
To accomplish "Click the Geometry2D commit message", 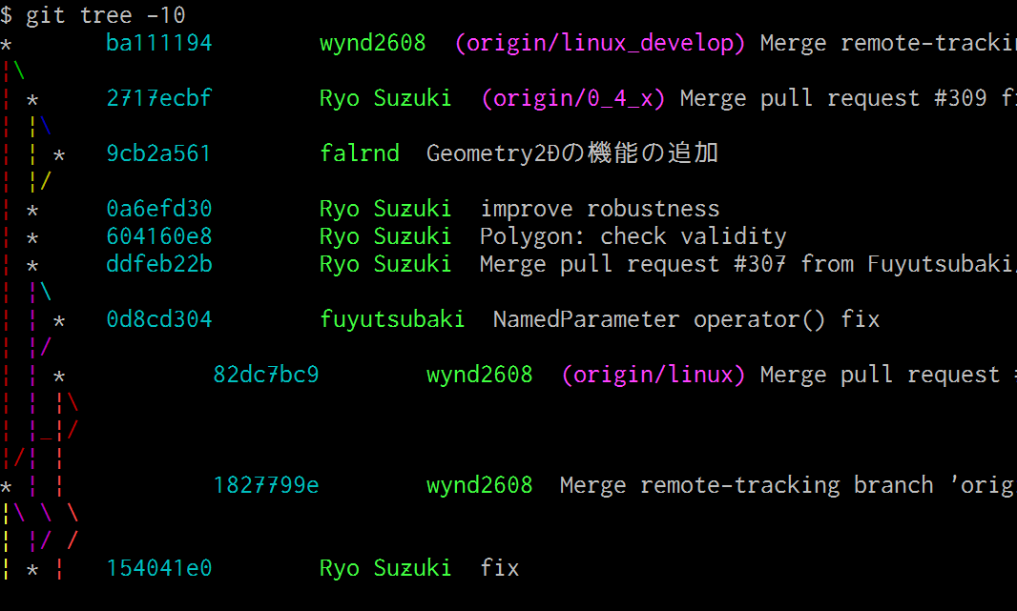I will 571,153.
